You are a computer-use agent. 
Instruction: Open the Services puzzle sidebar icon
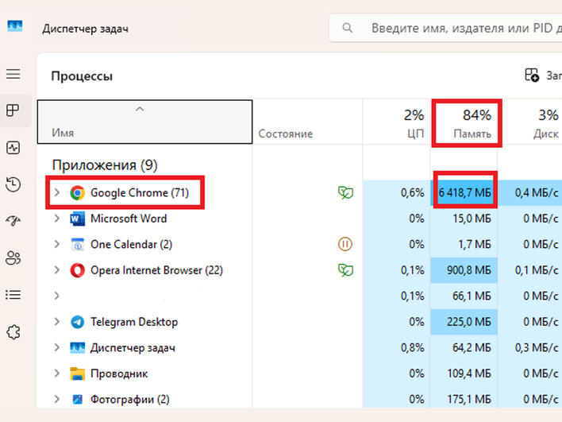(13, 332)
